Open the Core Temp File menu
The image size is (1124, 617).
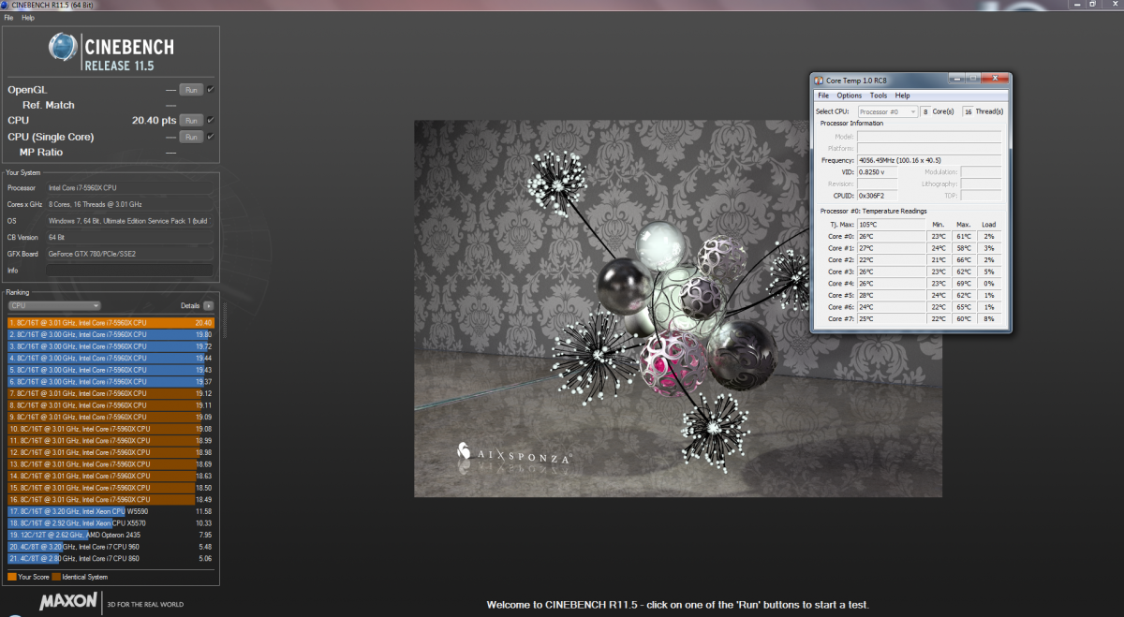click(x=823, y=95)
